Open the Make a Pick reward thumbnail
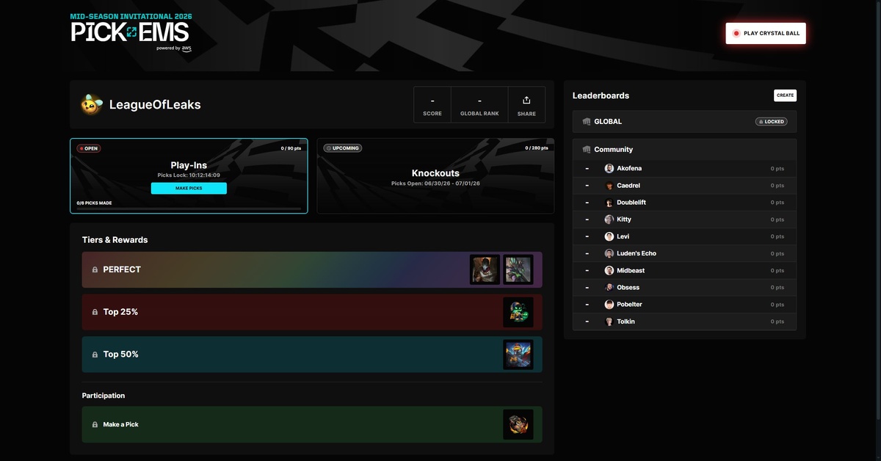881x461 pixels. 518,425
